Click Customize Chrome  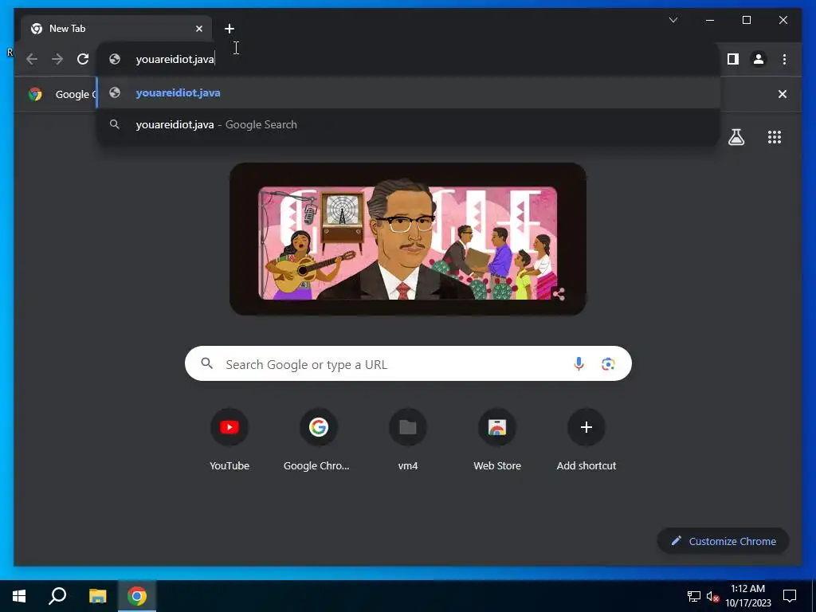pyautogui.click(x=724, y=541)
